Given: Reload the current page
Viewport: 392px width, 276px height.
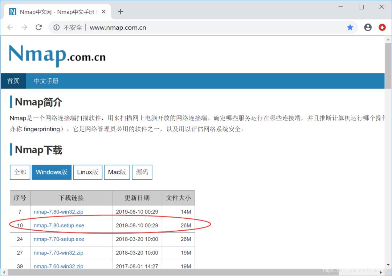Looking at the screenshot, I should click(x=38, y=27).
